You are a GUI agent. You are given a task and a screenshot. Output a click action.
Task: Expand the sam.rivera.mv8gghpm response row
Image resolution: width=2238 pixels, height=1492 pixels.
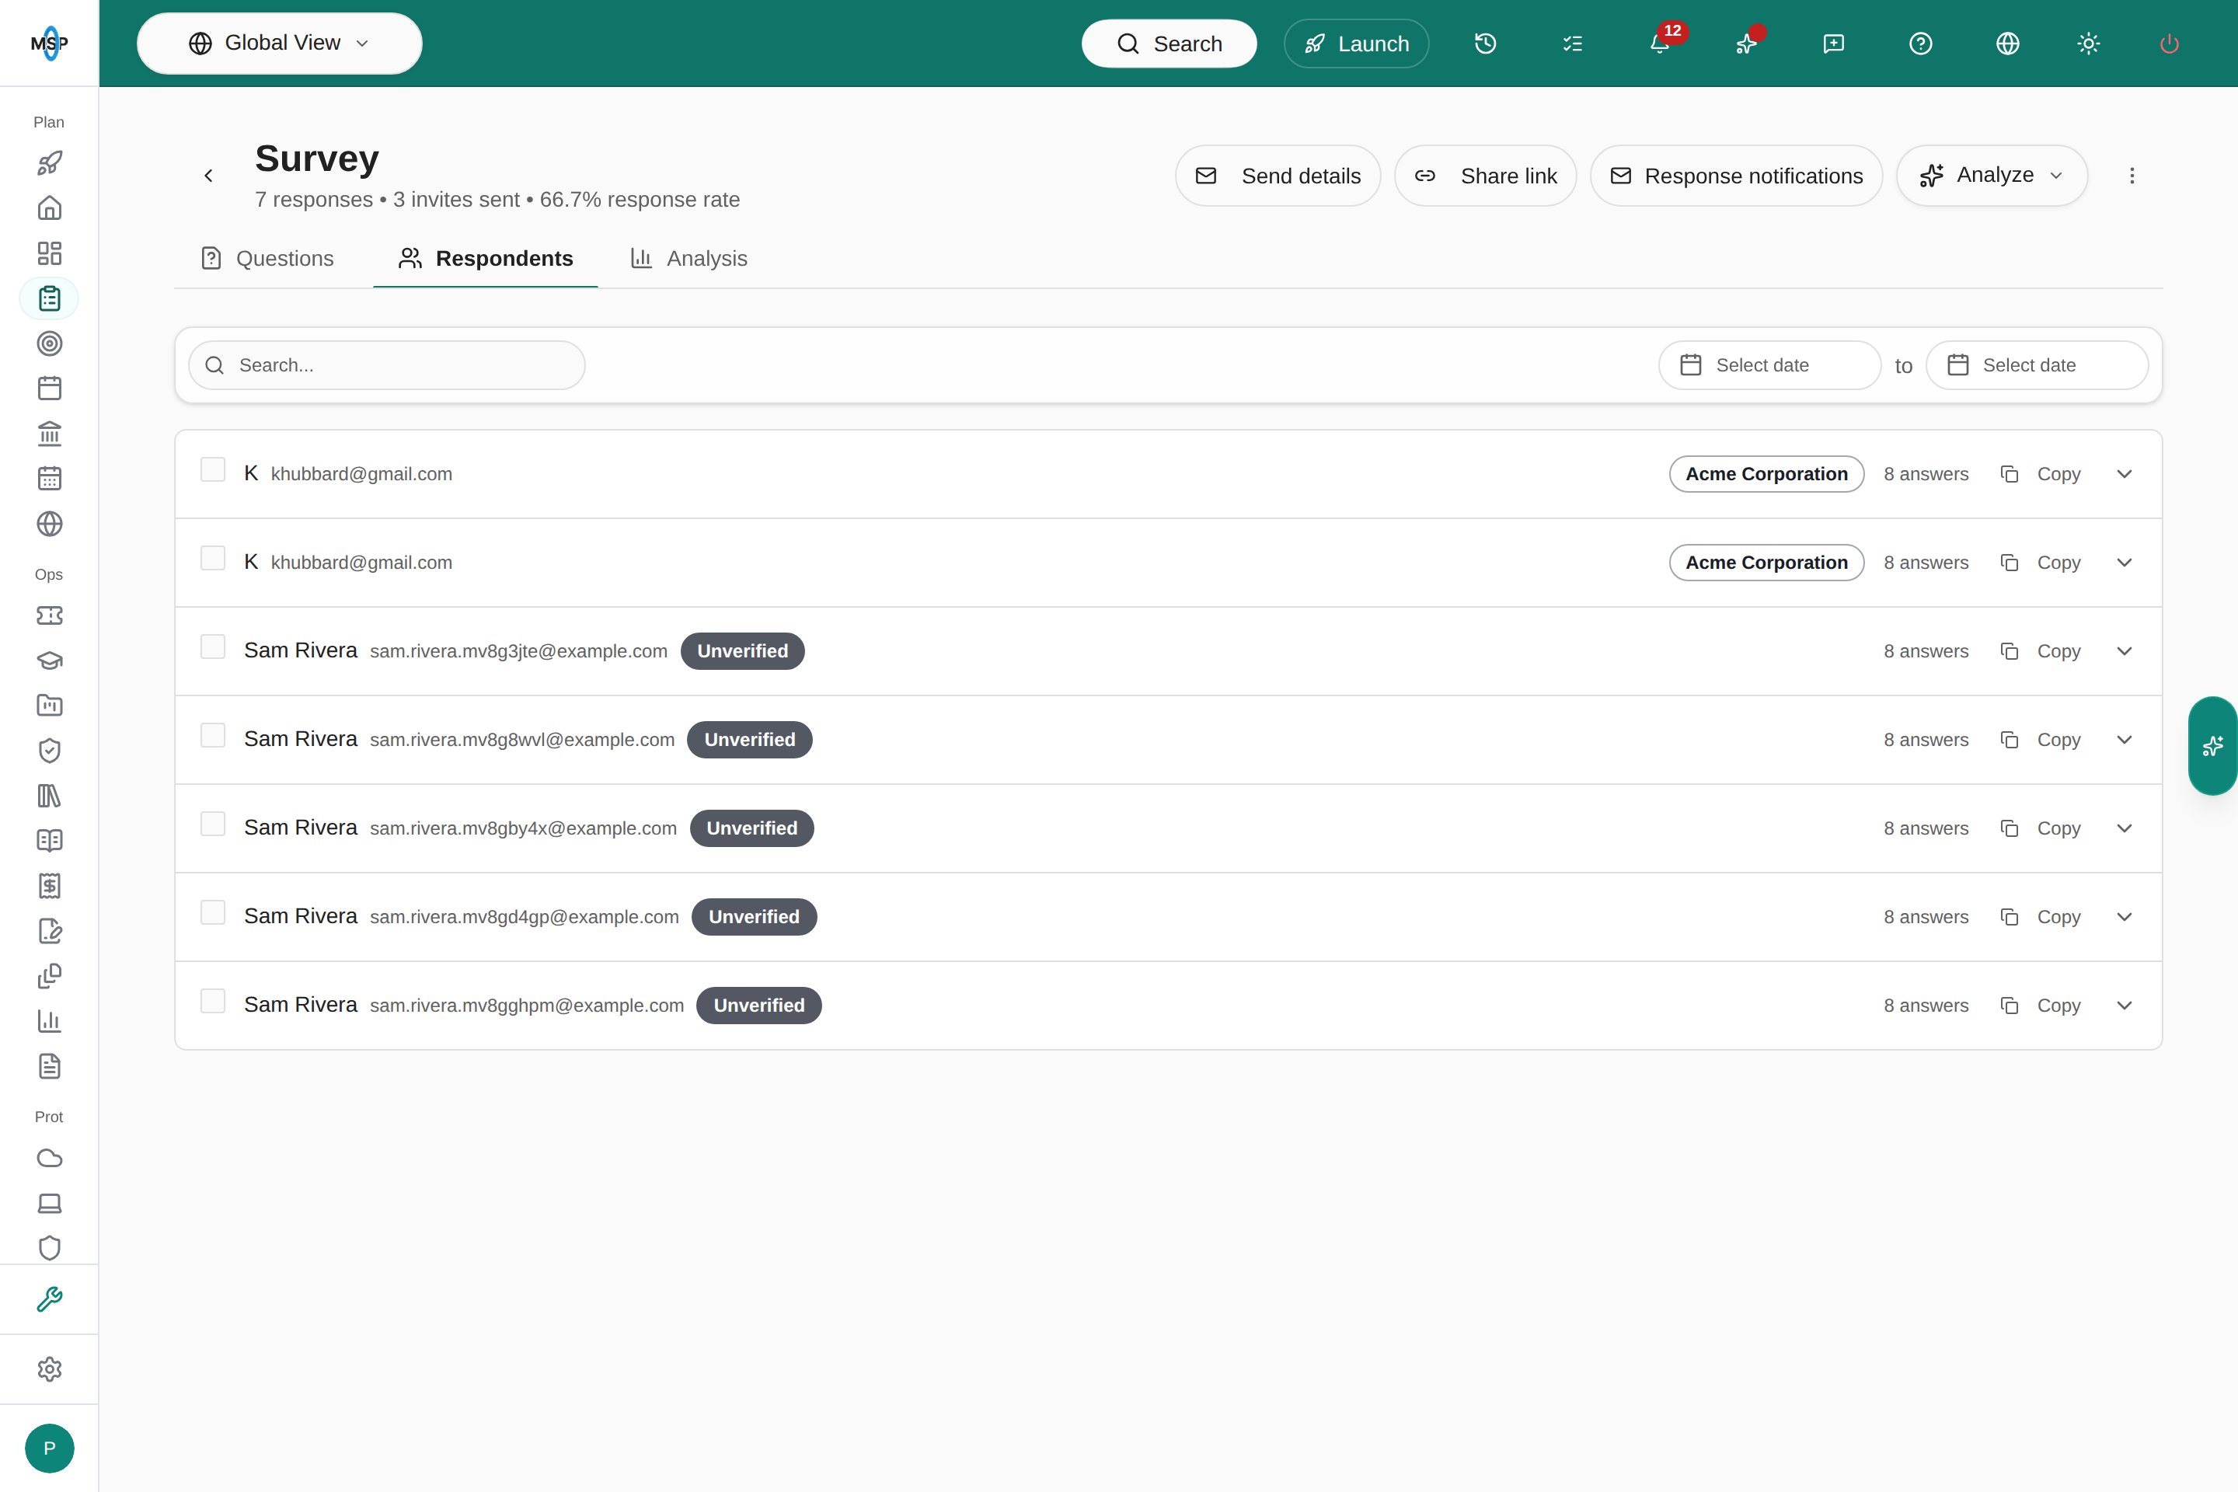point(2124,1006)
